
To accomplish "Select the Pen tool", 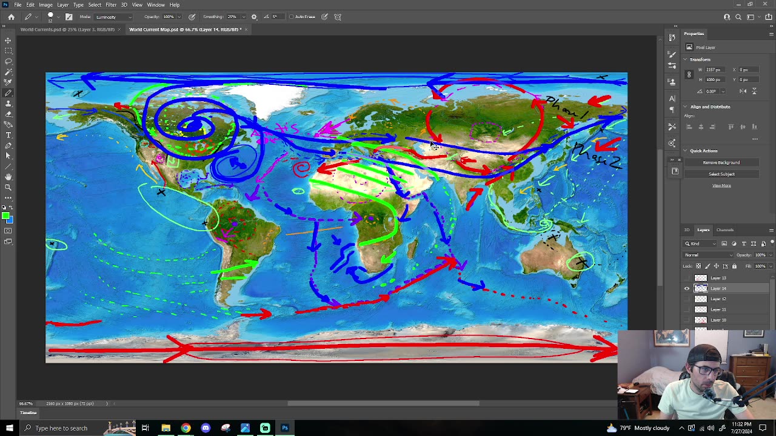I will point(8,145).
